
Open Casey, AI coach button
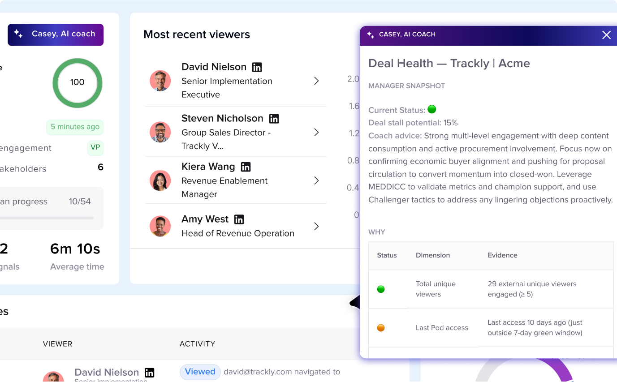pos(56,34)
